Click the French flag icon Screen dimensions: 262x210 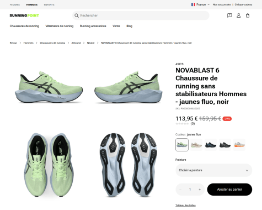(193, 4)
